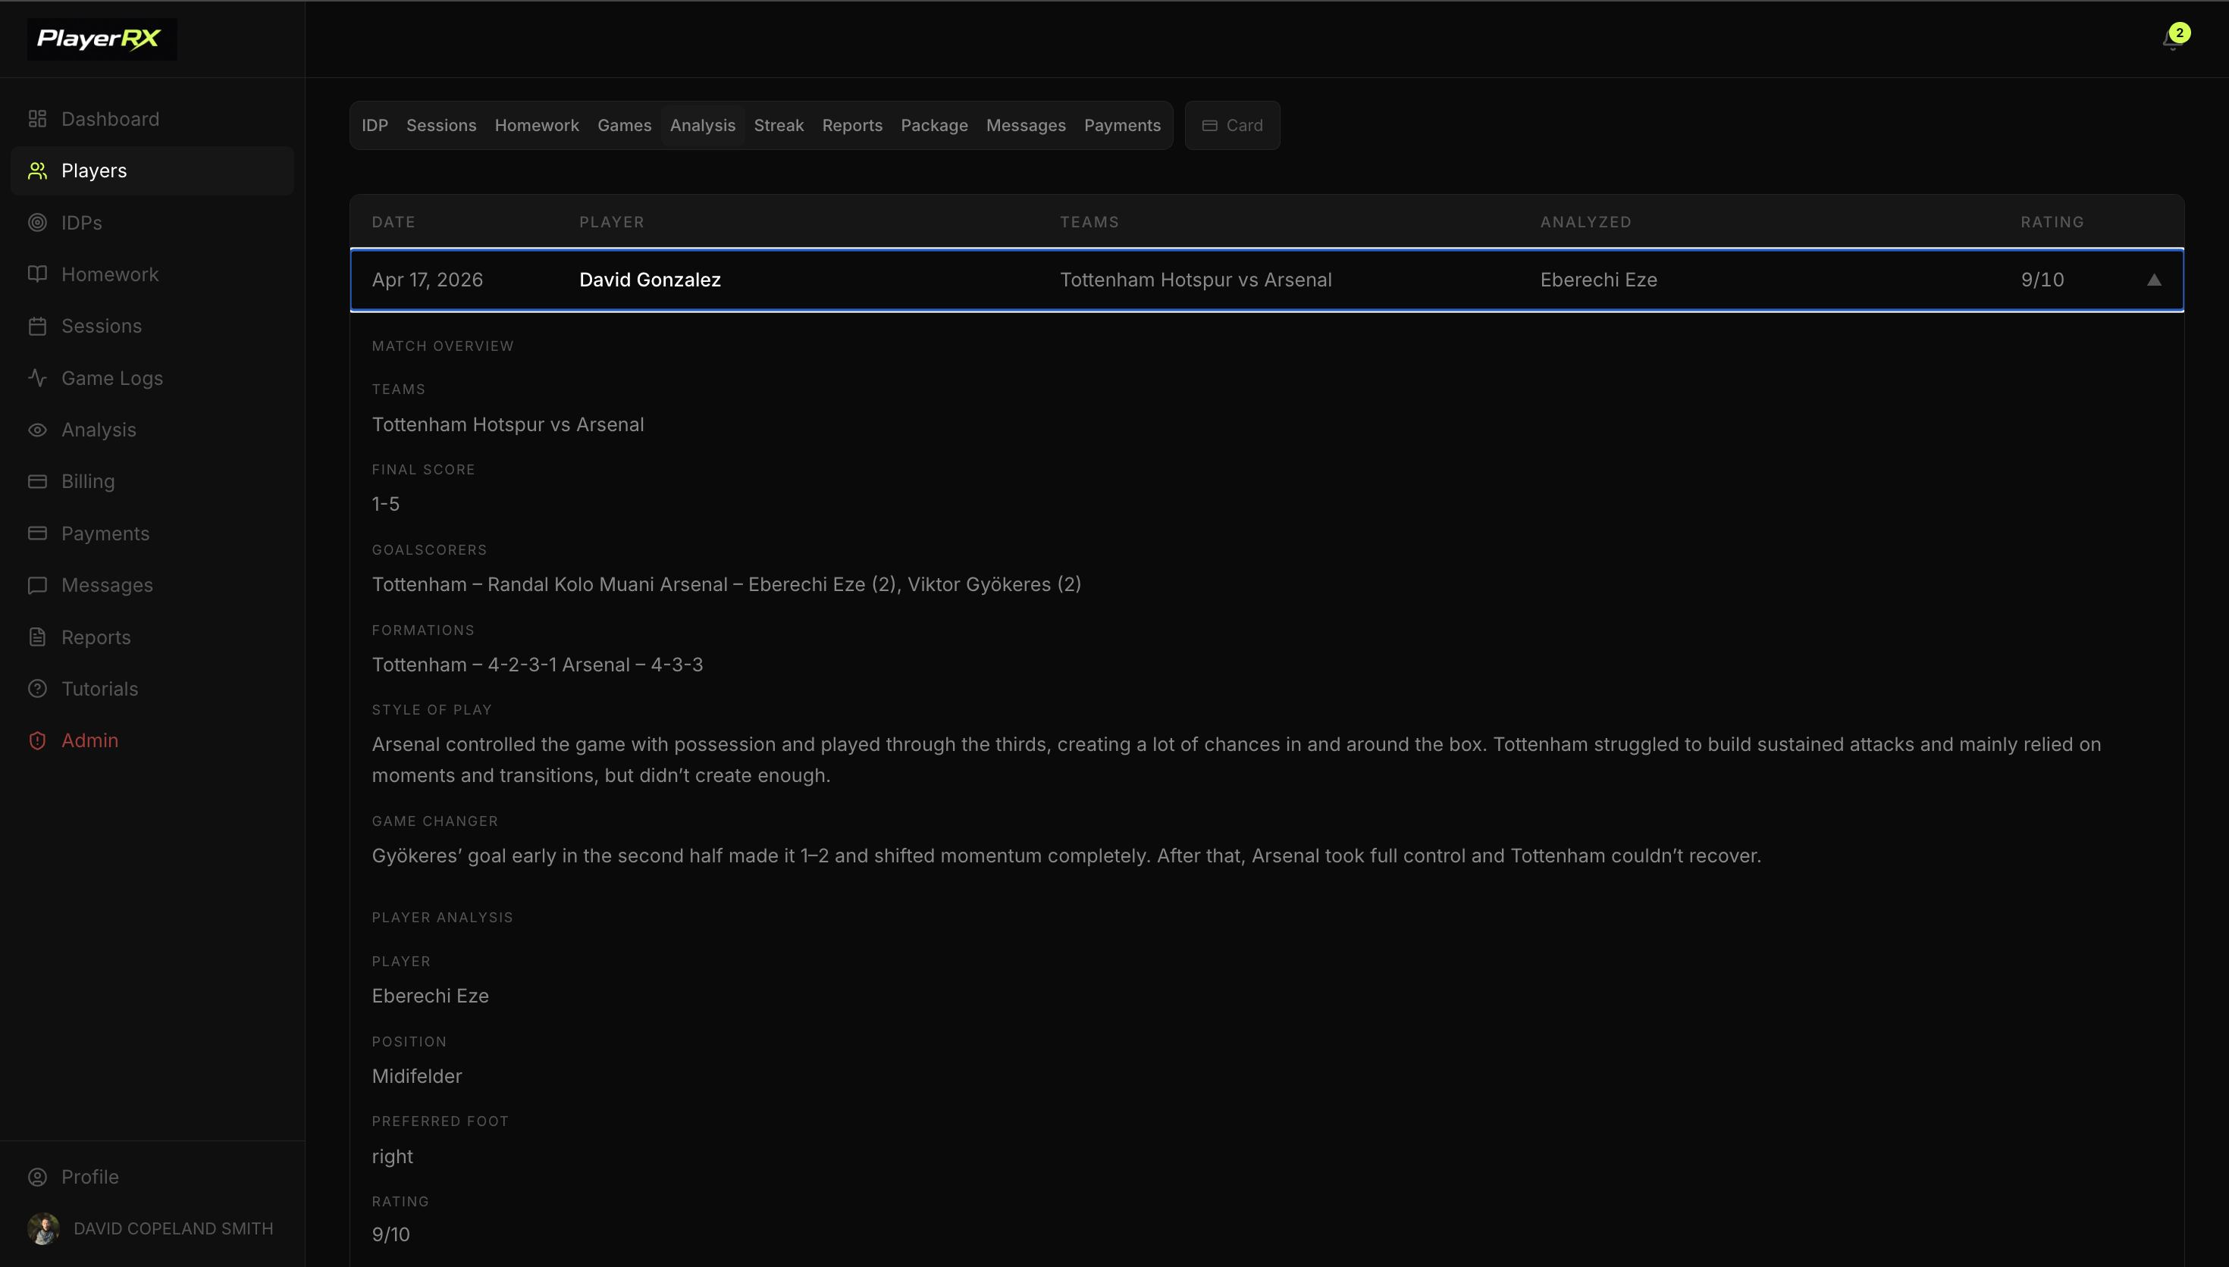The height and width of the screenshot is (1267, 2229).
Task: Click the David Gonzalez player name
Action: [x=651, y=280]
